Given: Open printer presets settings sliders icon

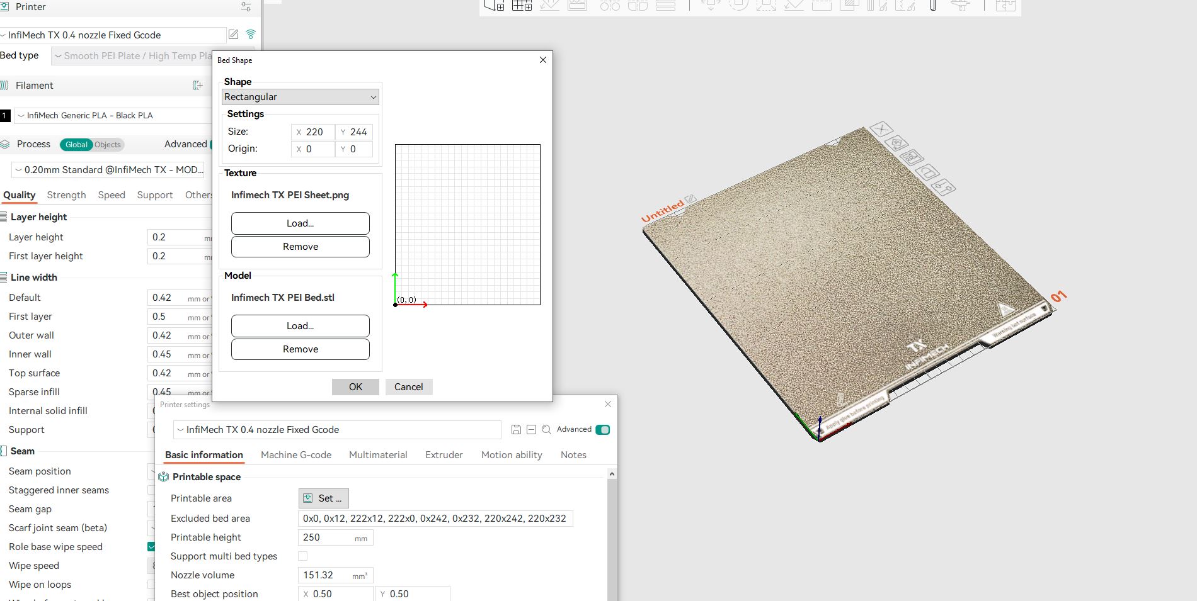Looking at the screenshot, I should [246, 7].
